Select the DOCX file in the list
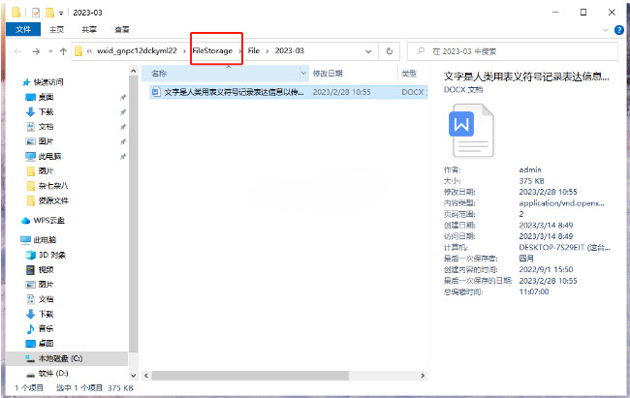This screenshot has height=398, width=630. [289, 92]
